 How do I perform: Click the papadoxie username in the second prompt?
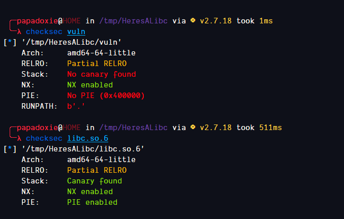(x=37, y=128)
